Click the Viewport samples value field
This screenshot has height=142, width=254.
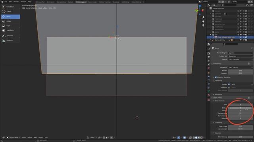241,73
